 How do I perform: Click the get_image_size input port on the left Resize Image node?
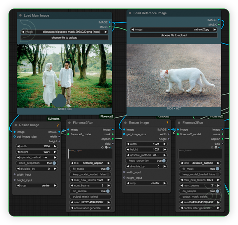15,137
